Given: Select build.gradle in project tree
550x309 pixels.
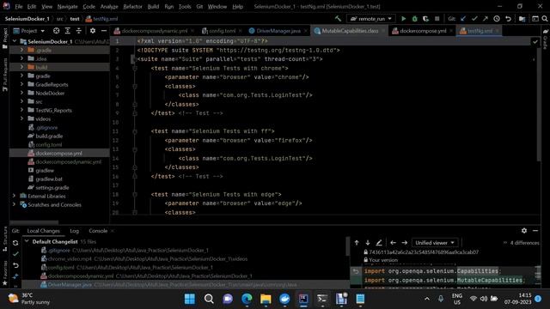Looking at the screenshot, I should (49, 136).
